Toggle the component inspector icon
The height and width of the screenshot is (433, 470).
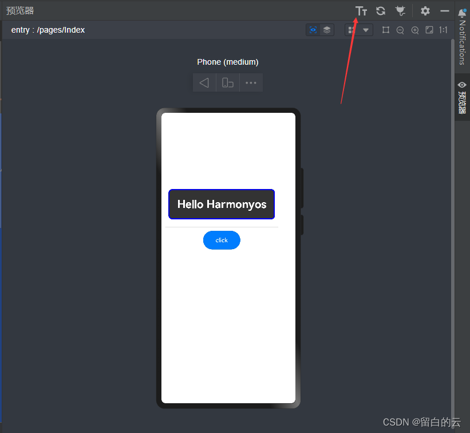[x=313, y=30]
